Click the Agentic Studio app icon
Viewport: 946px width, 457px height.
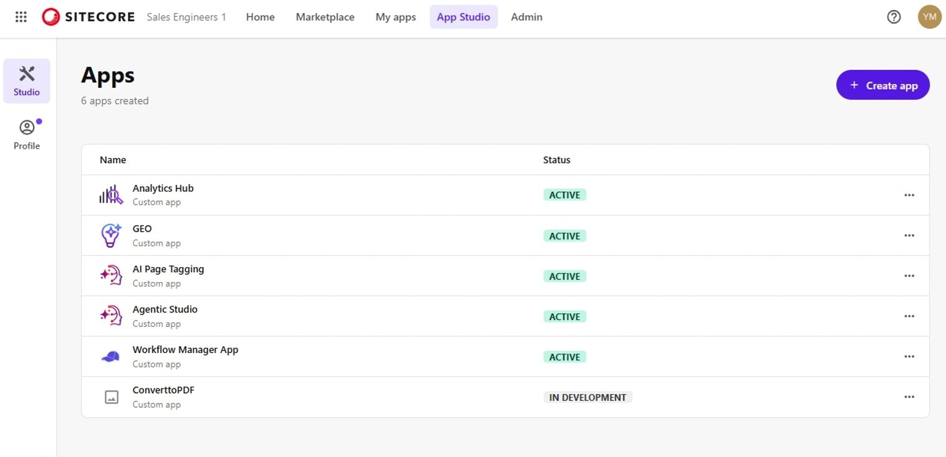[110, 316]
